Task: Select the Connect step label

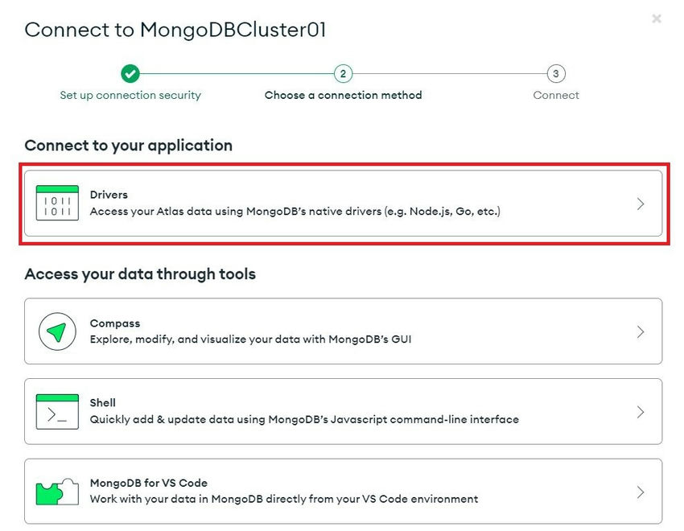Action: (x=555, y=95)
